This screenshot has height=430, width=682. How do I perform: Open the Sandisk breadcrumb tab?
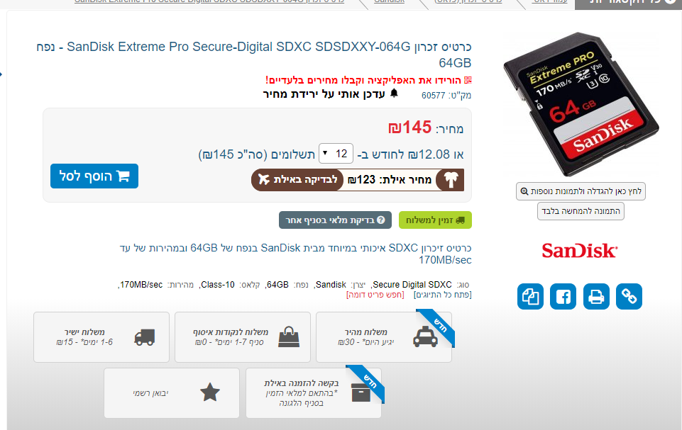[x=390, y=1]
